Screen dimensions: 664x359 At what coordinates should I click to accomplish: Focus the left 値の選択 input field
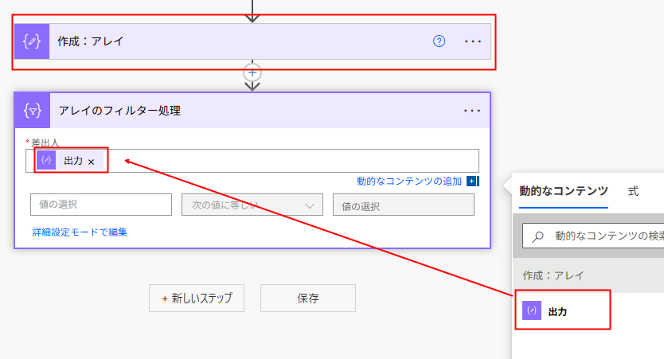click(x=101, y=205)
